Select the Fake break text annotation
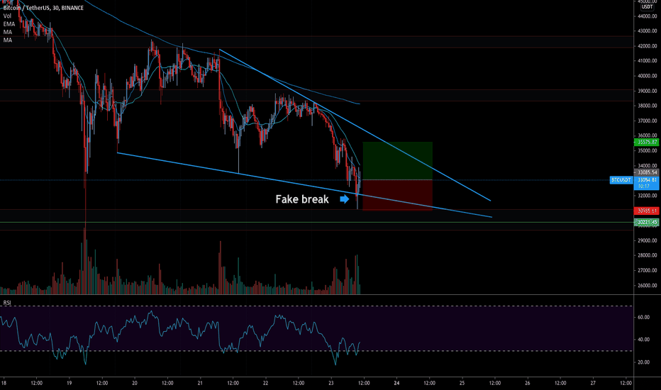 tap(302, 199)
